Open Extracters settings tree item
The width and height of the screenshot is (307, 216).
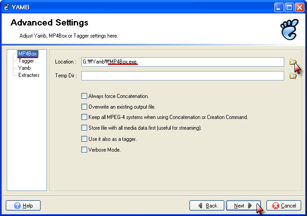pyautogui.click(x=29, y=75)
